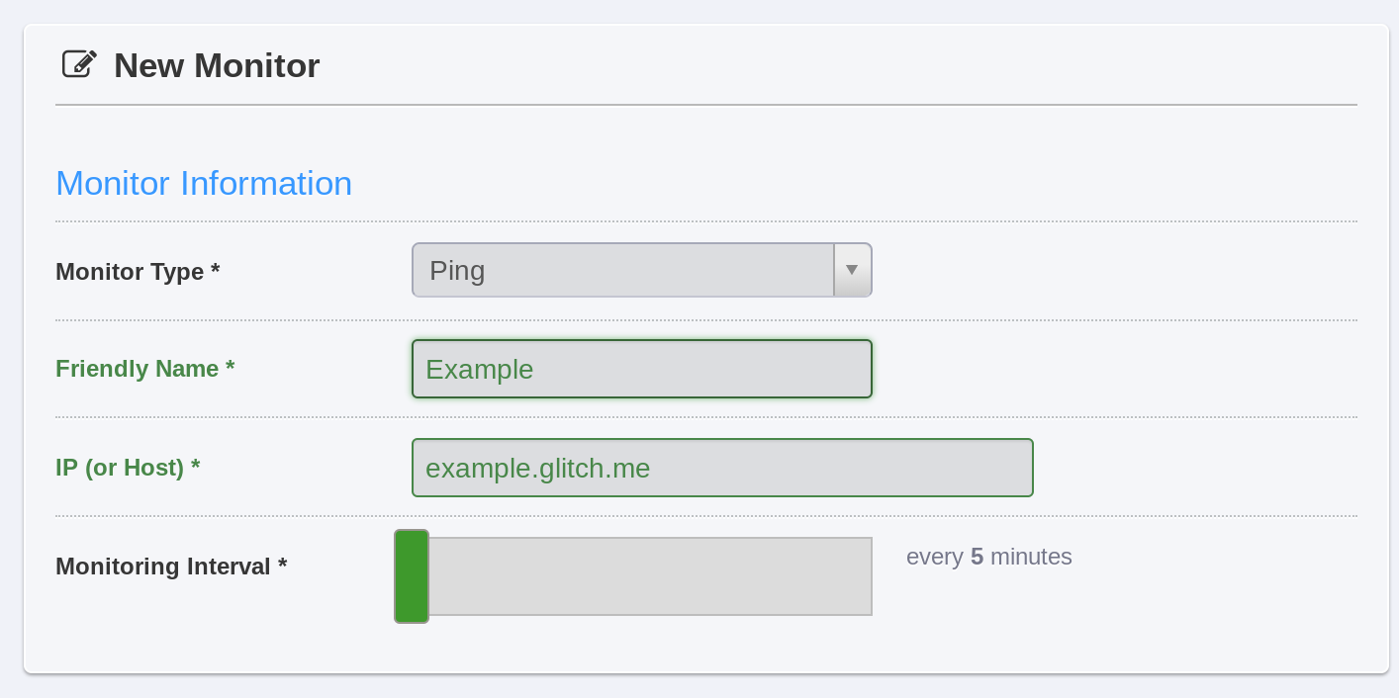Click the bold 5 in interval text
The width and height of the screenshot is (1399, 698).
point(977,557)
